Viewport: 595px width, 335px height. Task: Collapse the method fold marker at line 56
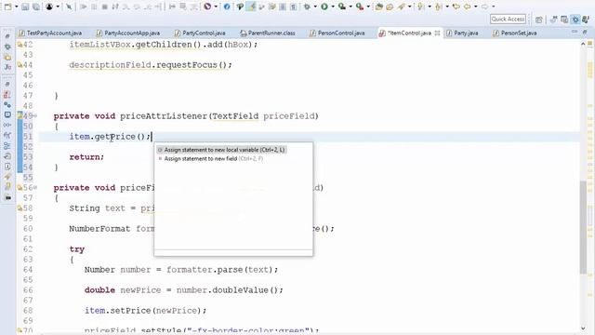coord(35,187)
